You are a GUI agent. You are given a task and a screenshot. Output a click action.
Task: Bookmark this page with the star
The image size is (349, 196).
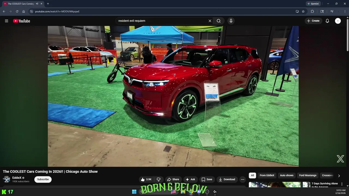click(303, 11)
